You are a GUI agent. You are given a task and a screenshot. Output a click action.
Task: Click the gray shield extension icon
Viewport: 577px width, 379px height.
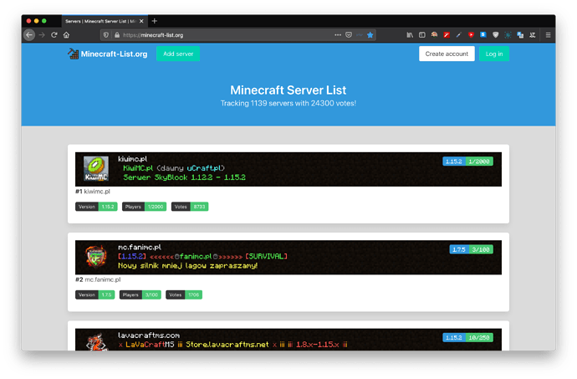click(x=496, y=35)
